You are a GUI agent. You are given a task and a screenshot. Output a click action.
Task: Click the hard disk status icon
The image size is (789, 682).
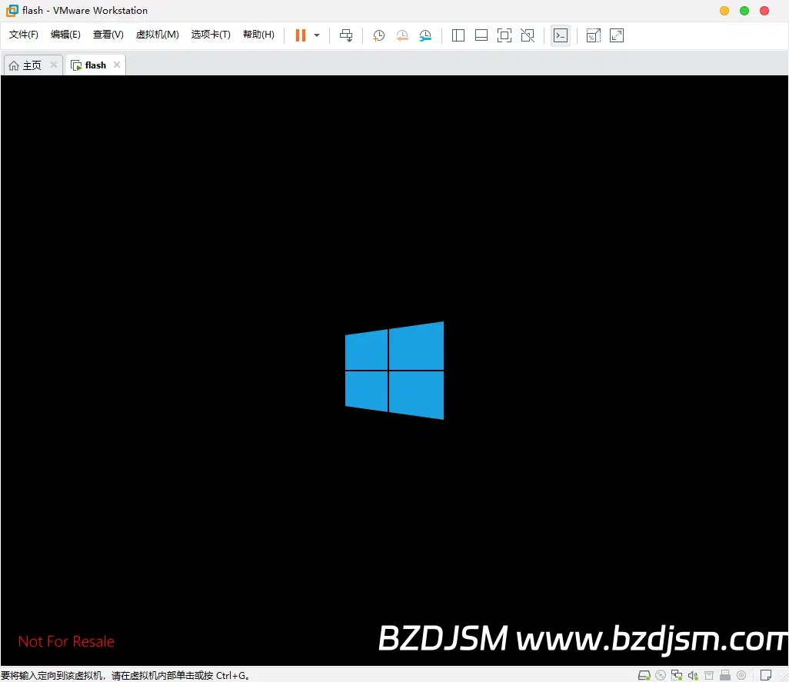[644, 675]
